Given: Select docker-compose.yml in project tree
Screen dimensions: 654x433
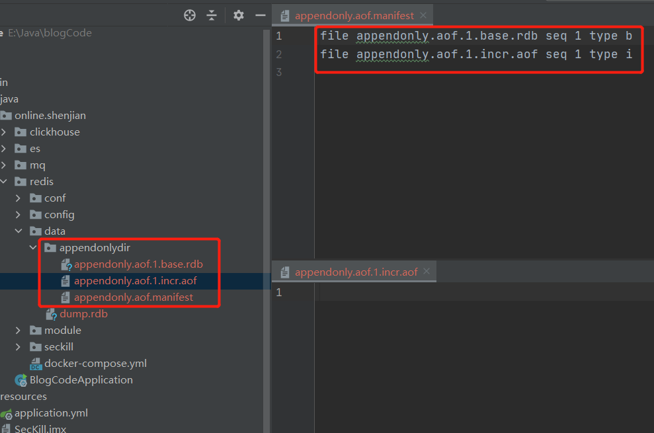Looking at the screenshot, I should click(95, 364).
